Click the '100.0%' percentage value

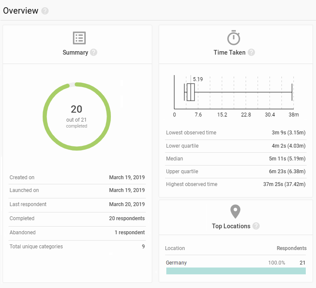276,263
